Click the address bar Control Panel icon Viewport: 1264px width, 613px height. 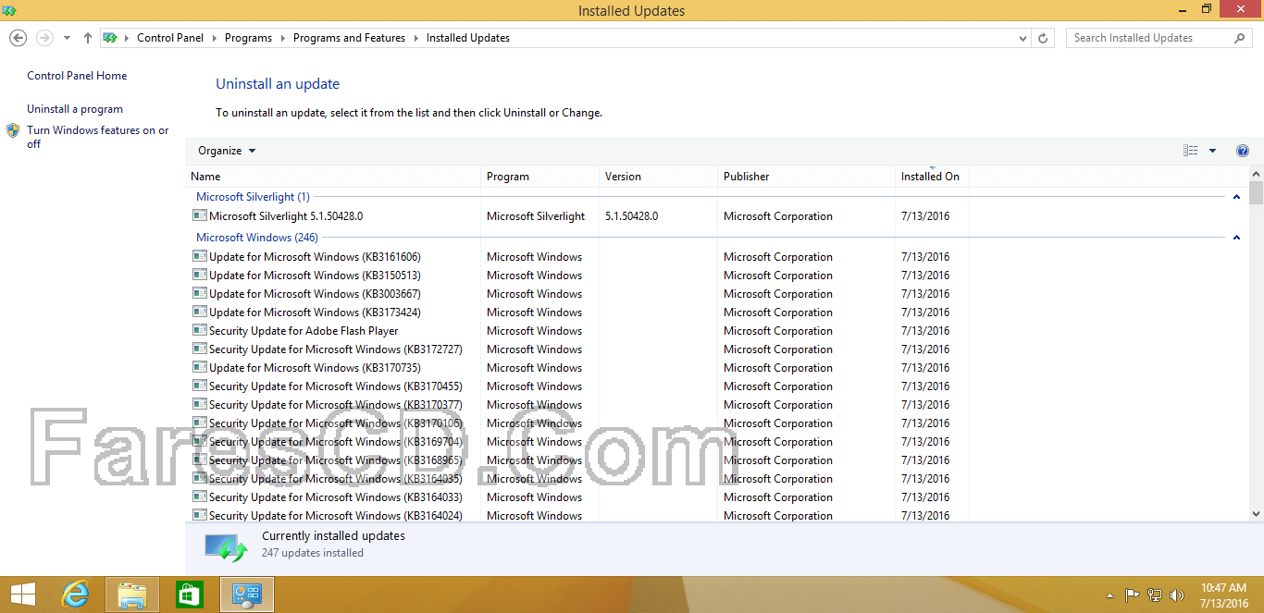(110, 38)
